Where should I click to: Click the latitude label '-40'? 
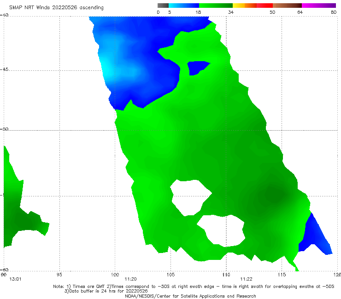(x=4, y=15)
